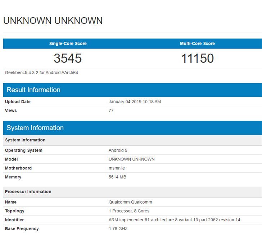The width and height of the screenshot is (262, 235).
Task: Click the single-core score 3545
Action: pyautogui.click(x=68, y=58)
